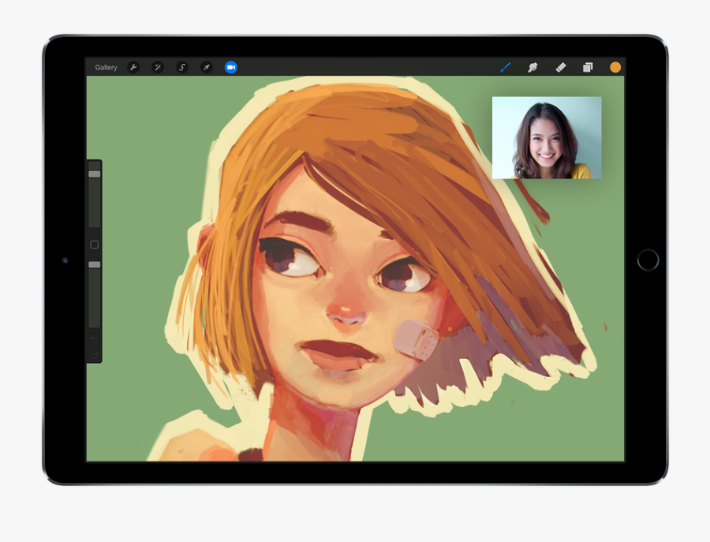Select the Selection S-shaped tool
The height and width of the screenshot is (542, 710).
click(x=182, y=68)
